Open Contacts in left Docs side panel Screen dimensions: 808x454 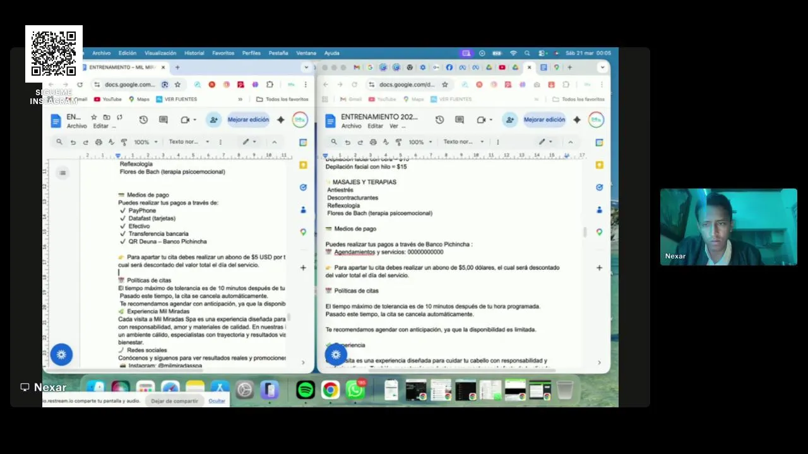[303, 209]
